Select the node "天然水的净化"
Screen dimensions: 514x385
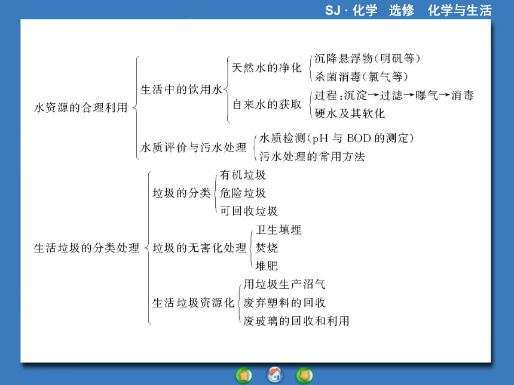pyautogui.click(x=267, y=68)
